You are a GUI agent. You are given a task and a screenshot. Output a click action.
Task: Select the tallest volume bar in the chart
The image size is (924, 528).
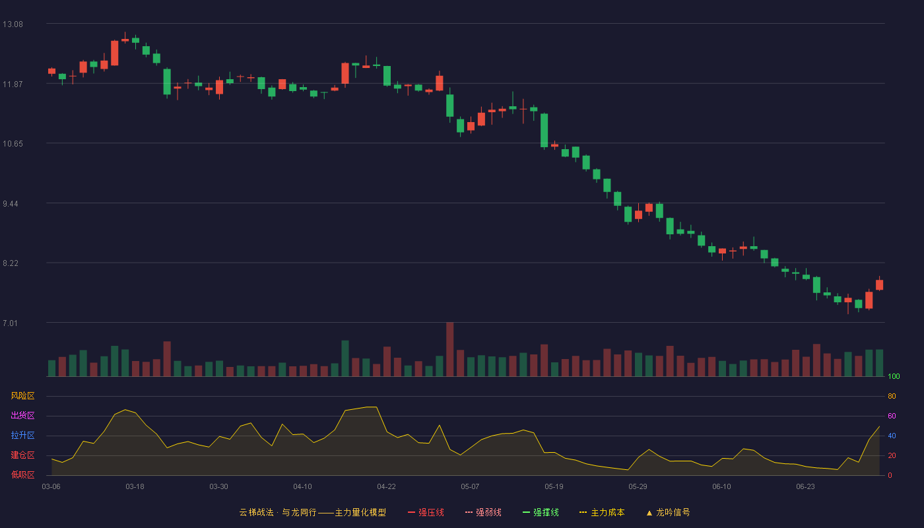[450, 349]
